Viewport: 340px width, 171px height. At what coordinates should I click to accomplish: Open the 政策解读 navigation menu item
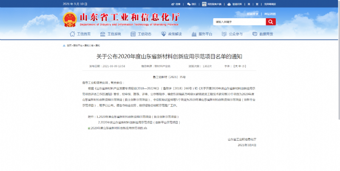[172, 34]
